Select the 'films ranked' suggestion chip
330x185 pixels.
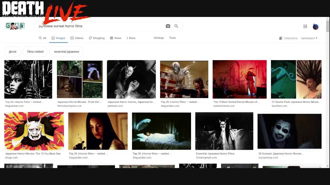(x=35, y=52)
